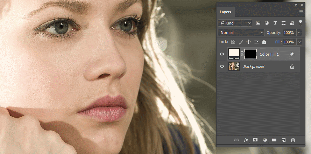Create a new layer
Image resolution: width=311 pixels, height=154 pixels.
coord(284,140)
